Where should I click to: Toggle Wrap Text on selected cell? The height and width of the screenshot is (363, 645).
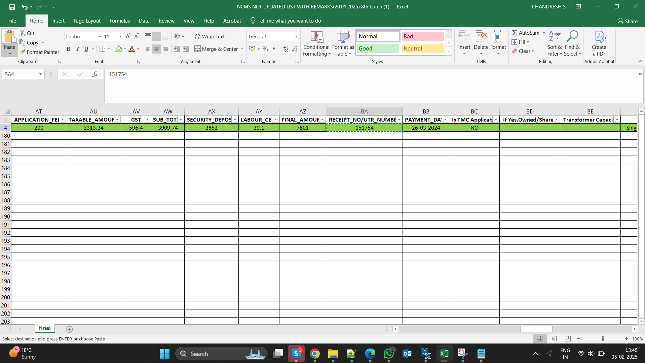pyautogui.click(x=210, y=36)
